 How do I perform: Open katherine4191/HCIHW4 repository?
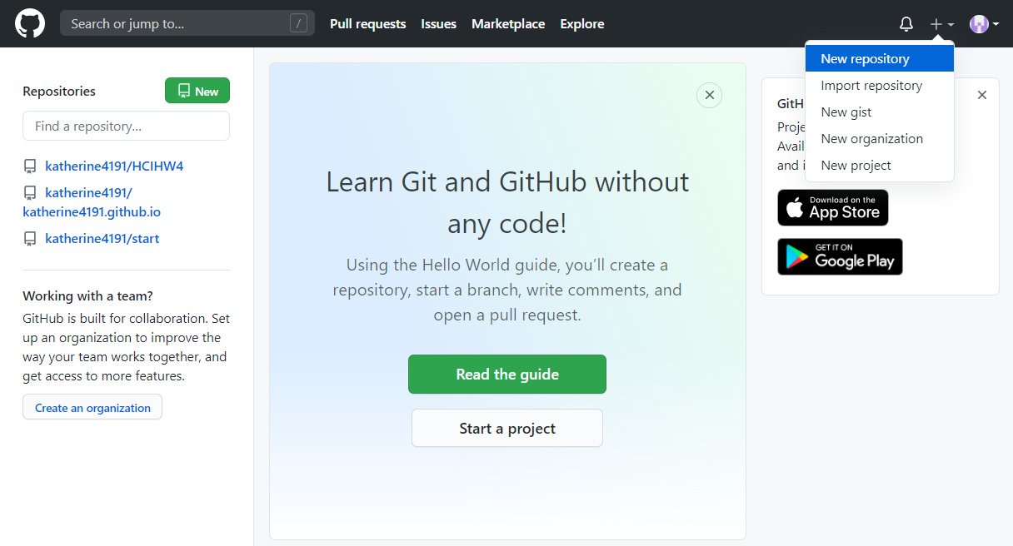[x=114, y=166]
